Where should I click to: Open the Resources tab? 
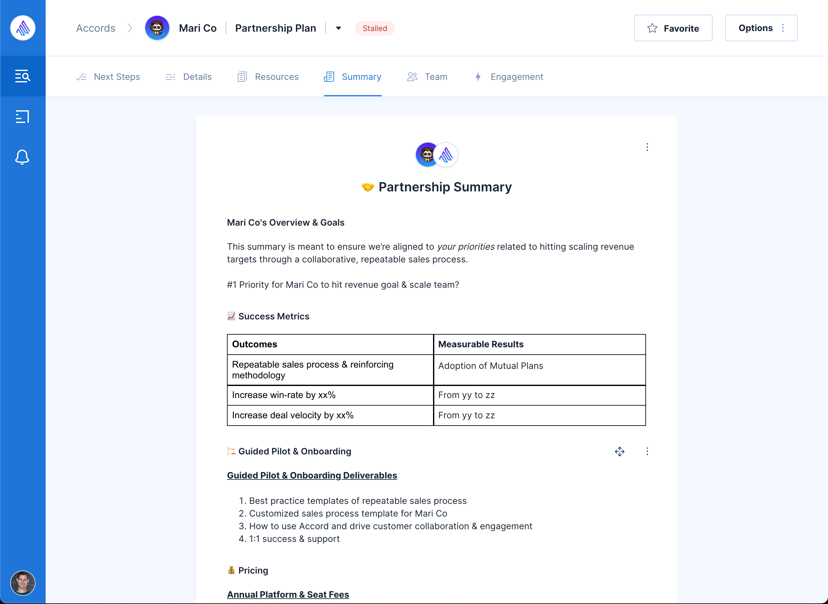[x=268, y=77]
